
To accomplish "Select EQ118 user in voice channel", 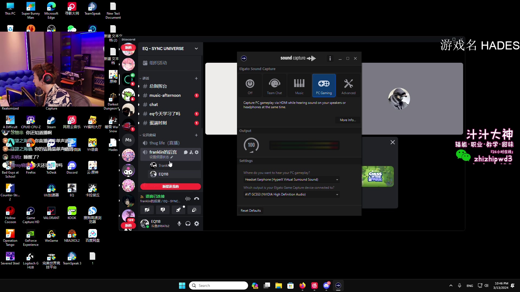I will tap(175, 174).
